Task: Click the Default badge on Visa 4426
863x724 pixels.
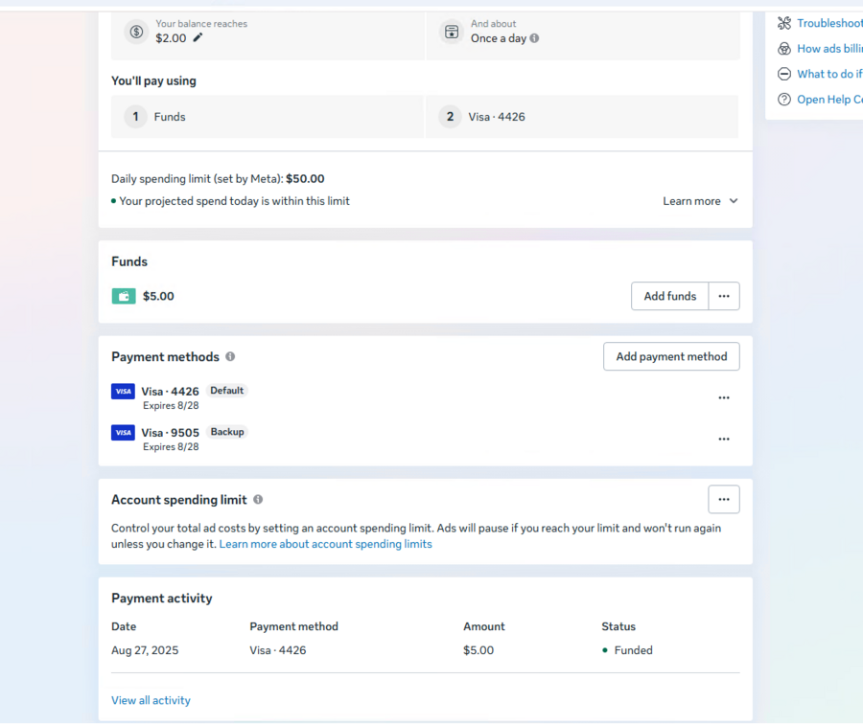Action: point(226,391)
